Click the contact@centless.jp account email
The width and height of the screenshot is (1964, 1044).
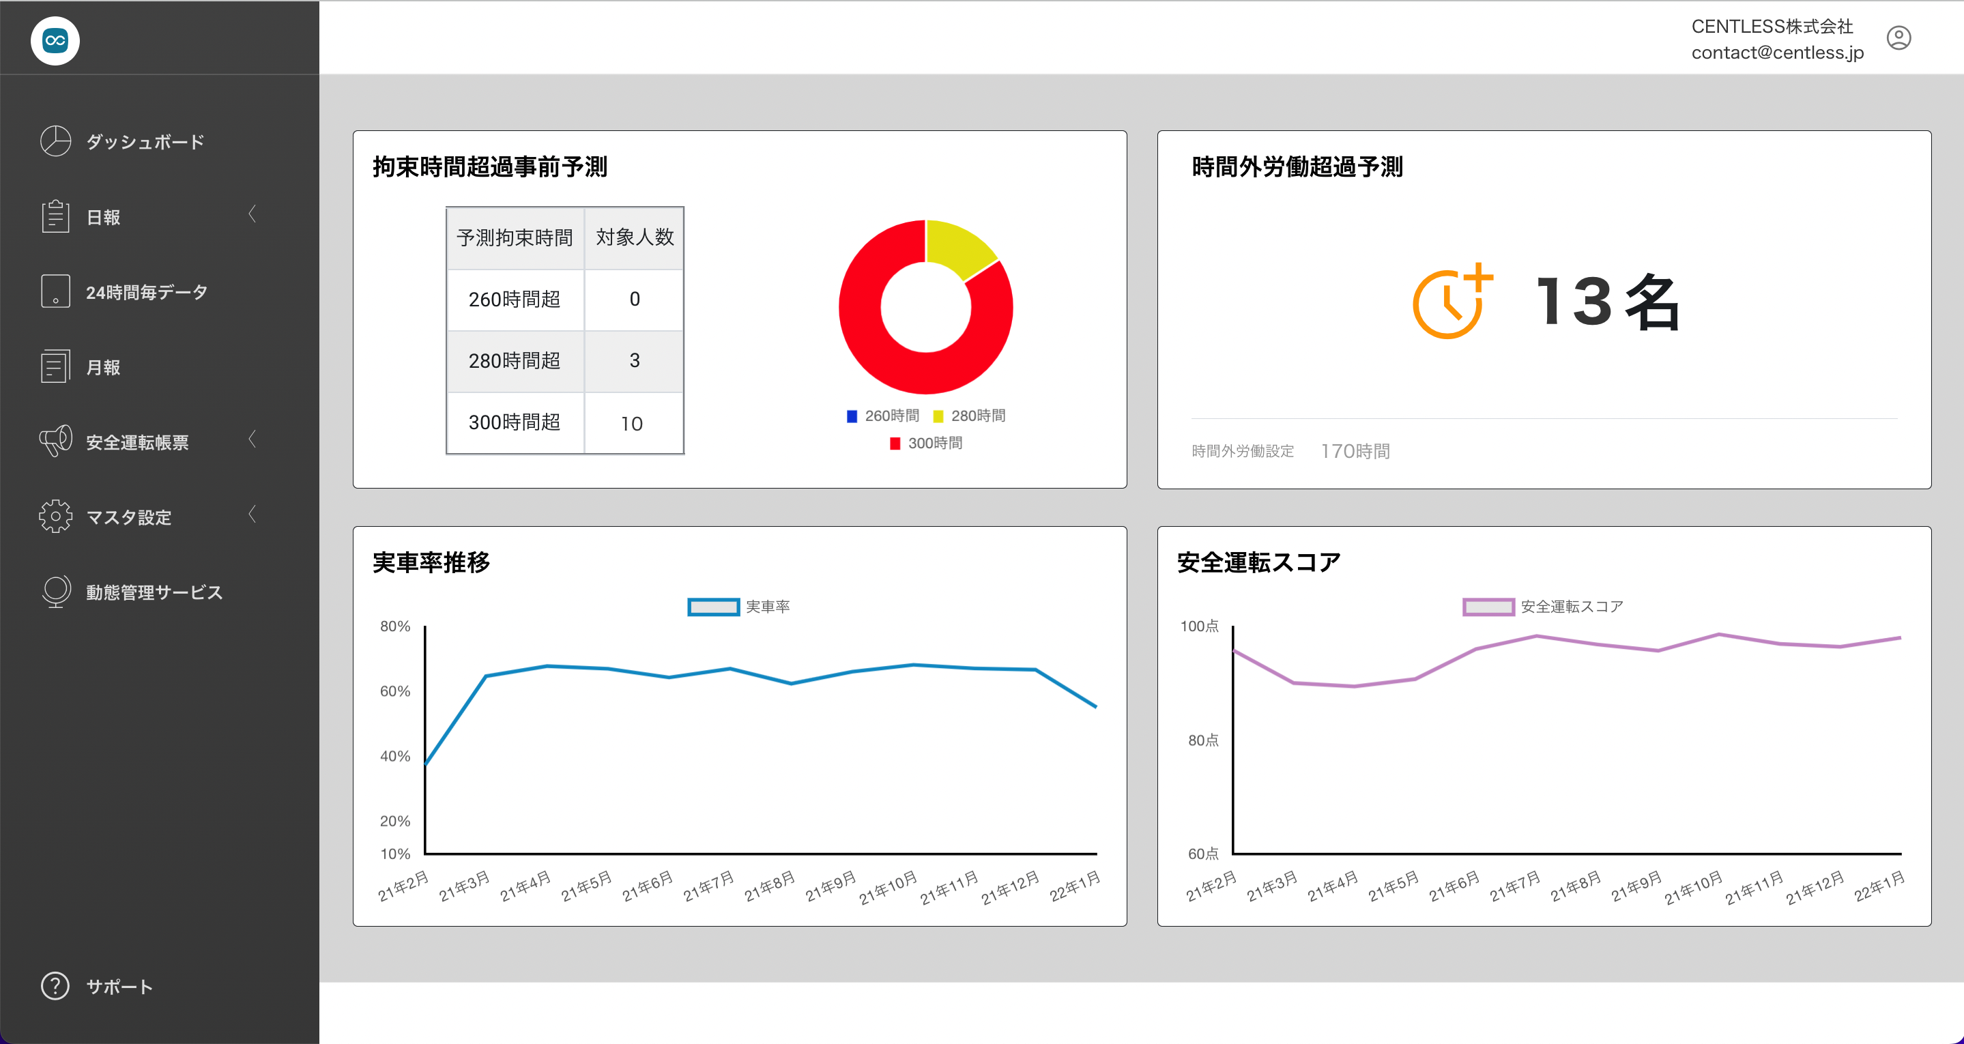point(1776,53)
